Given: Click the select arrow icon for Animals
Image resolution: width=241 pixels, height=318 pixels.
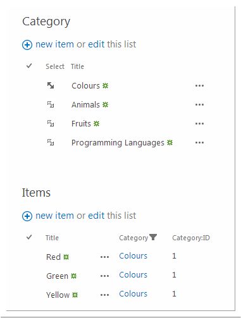Looking at the screenshot, I should 51,104.
